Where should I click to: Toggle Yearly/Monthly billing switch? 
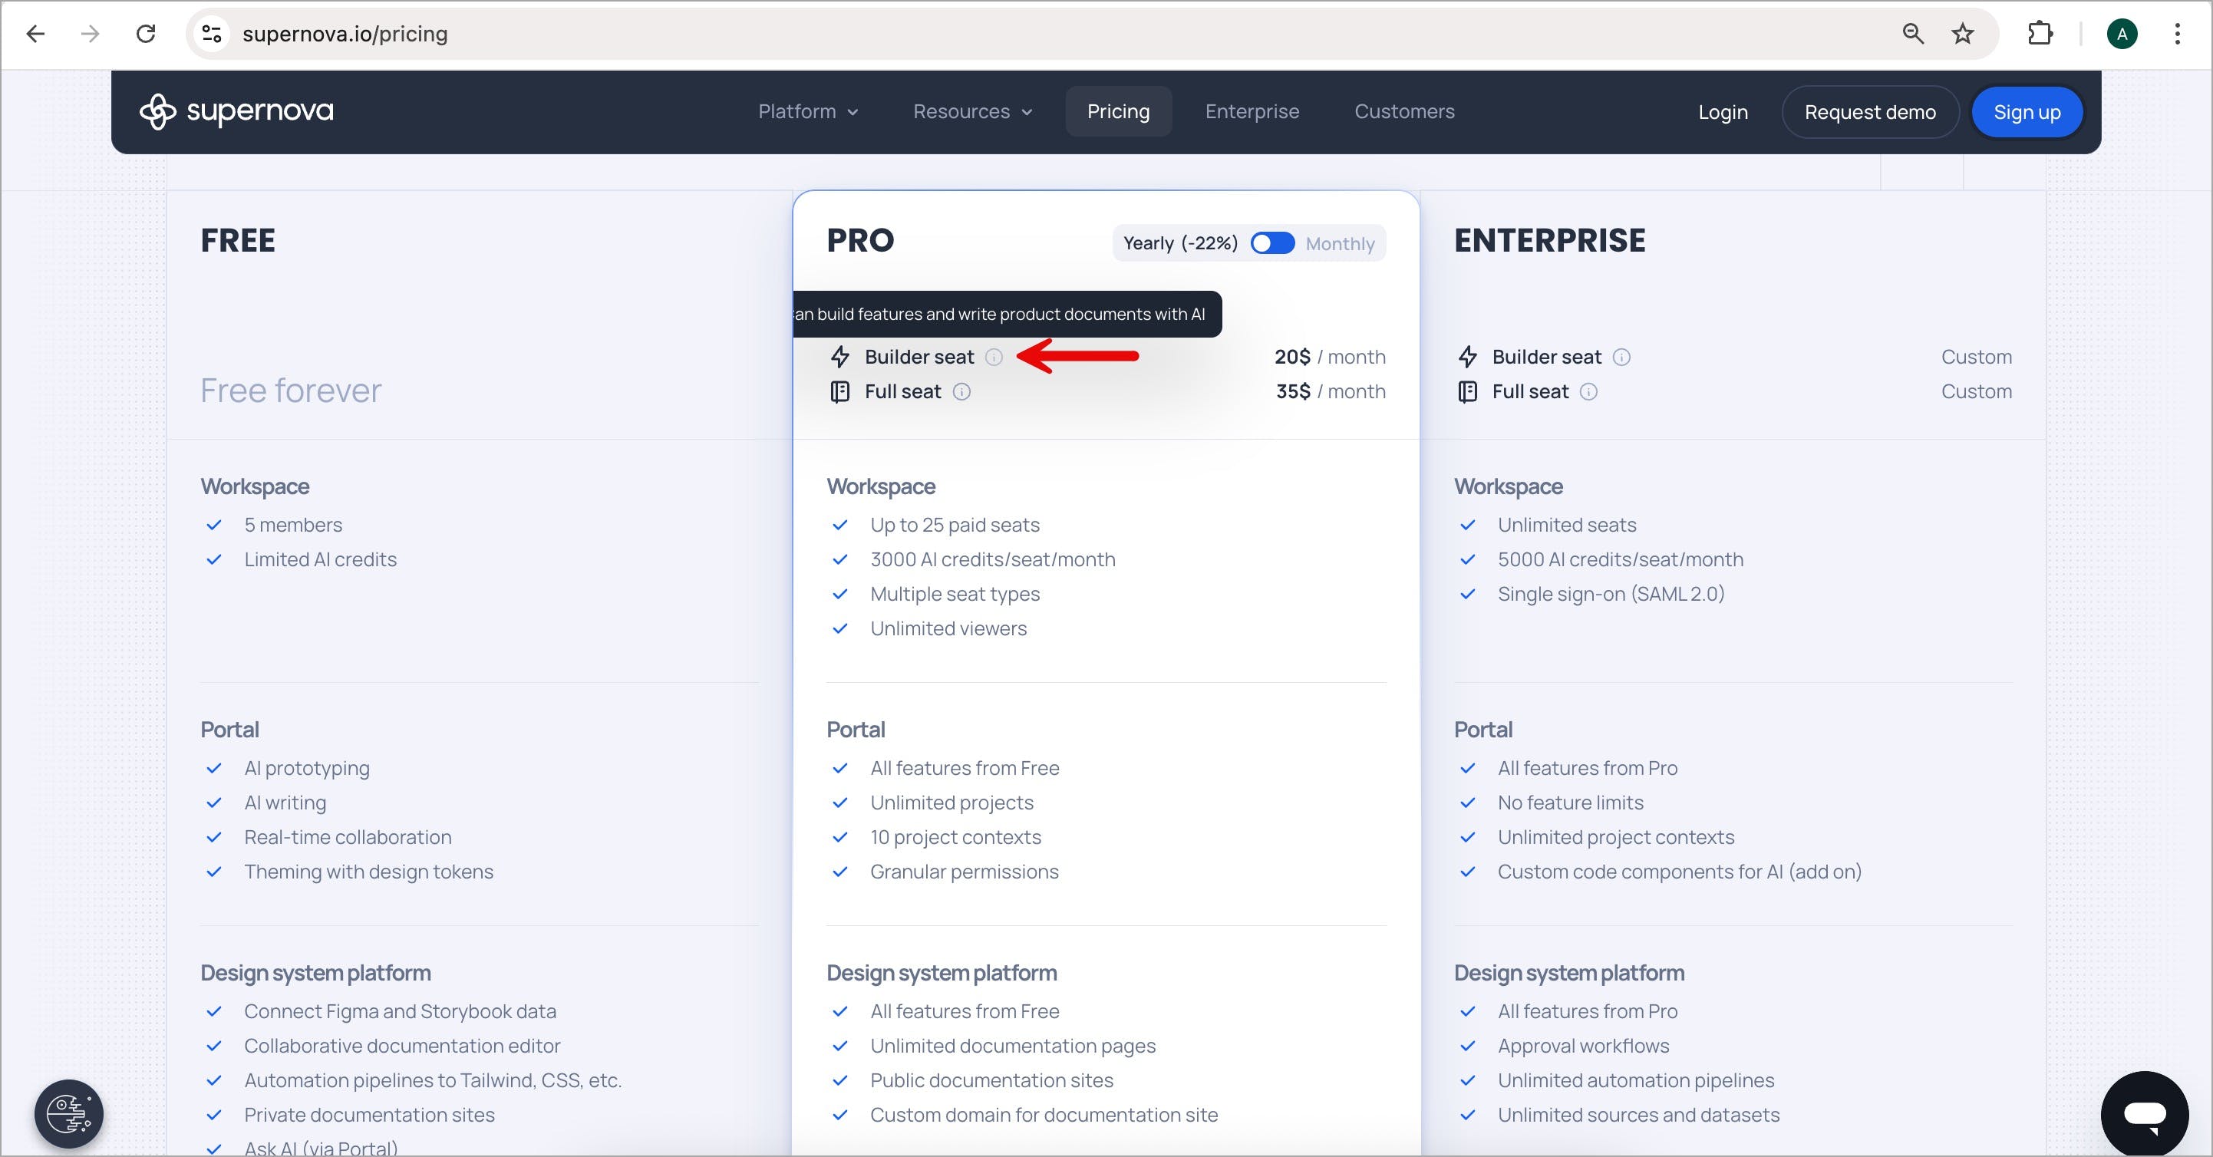(x=1272, y=244)
